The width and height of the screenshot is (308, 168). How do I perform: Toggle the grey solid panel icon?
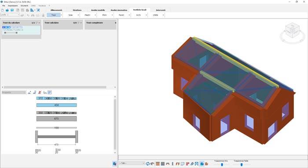pos(163,164)
